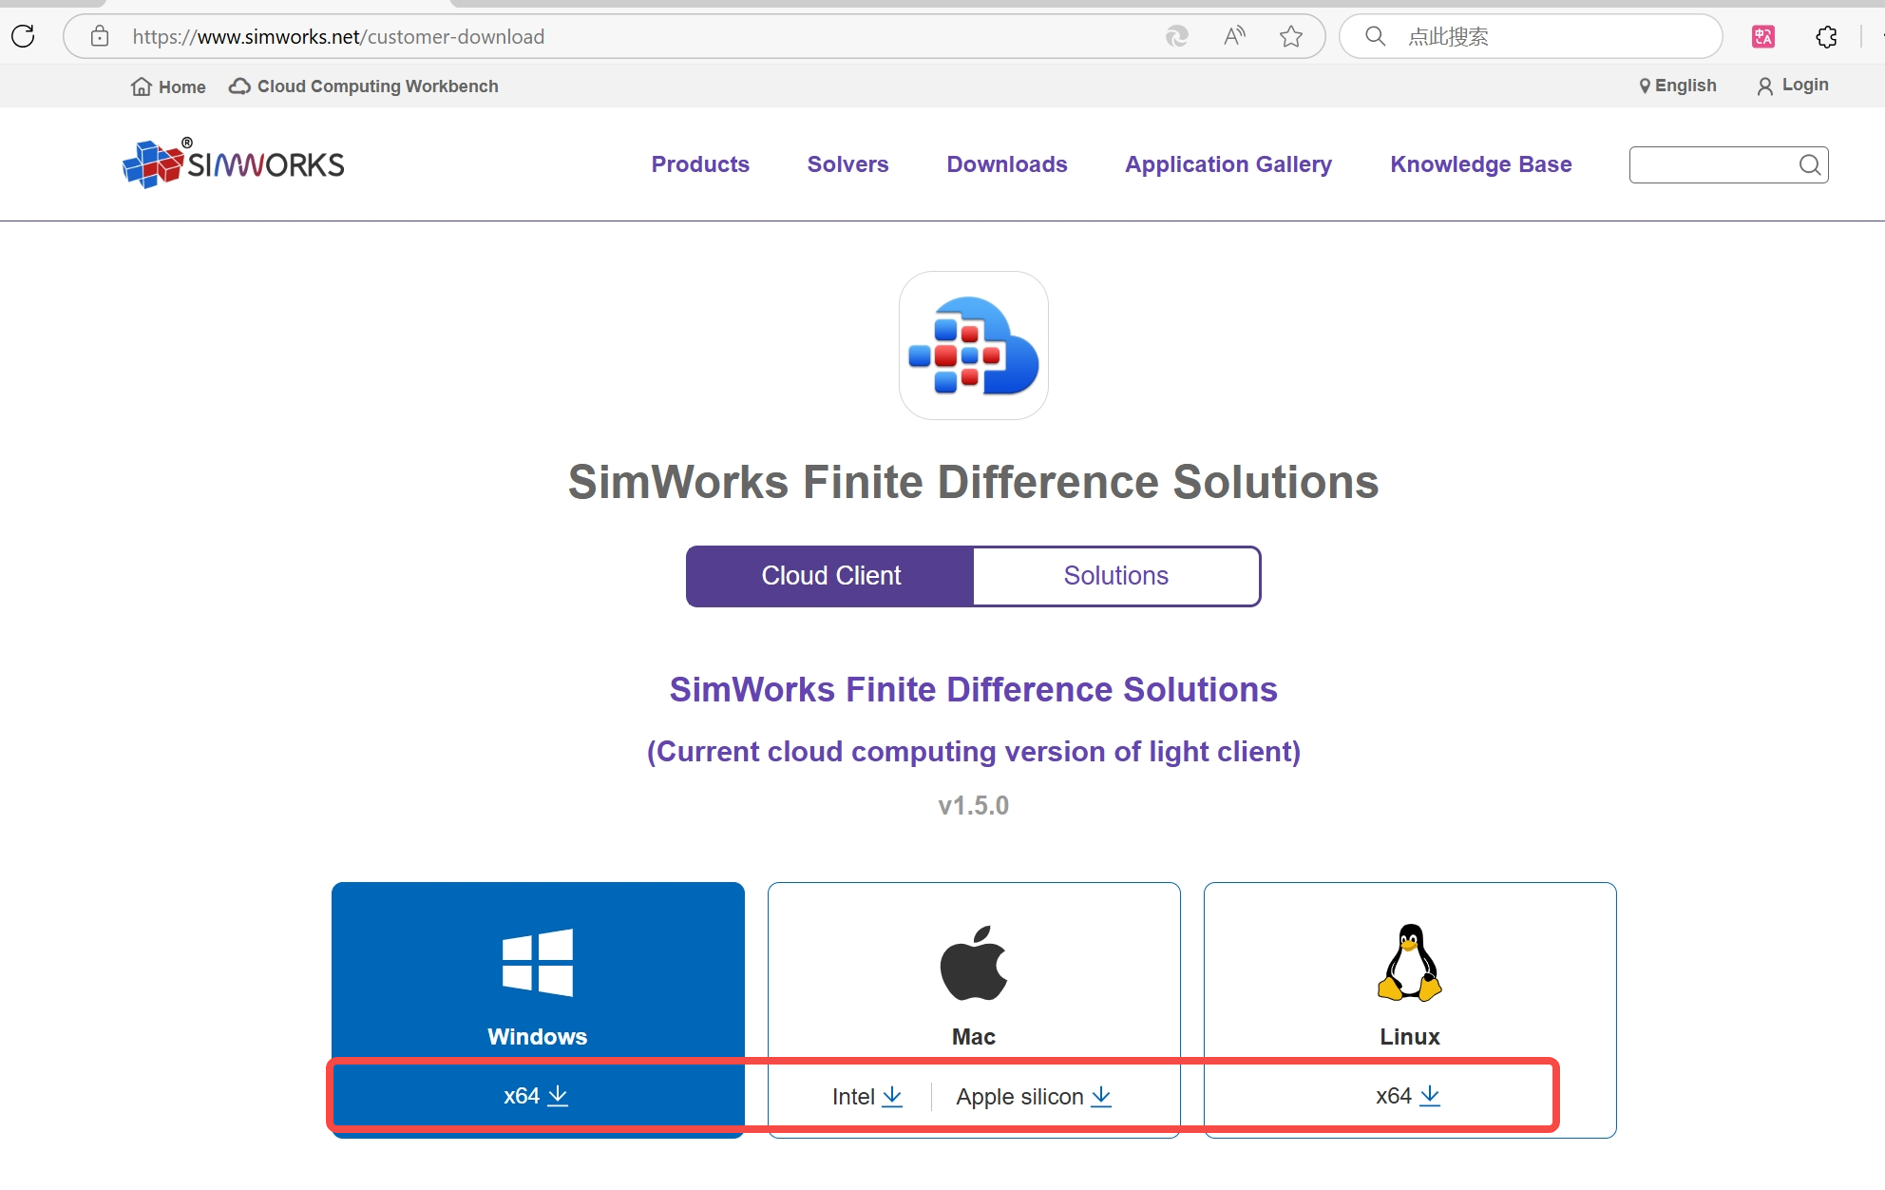Download the Linux x64 client

click(1408, 1096)
